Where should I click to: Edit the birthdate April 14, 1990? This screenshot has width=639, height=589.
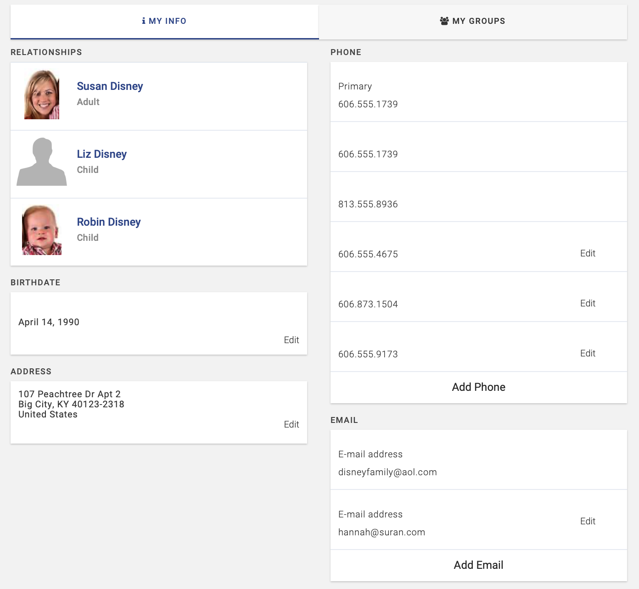coord(291,340)
